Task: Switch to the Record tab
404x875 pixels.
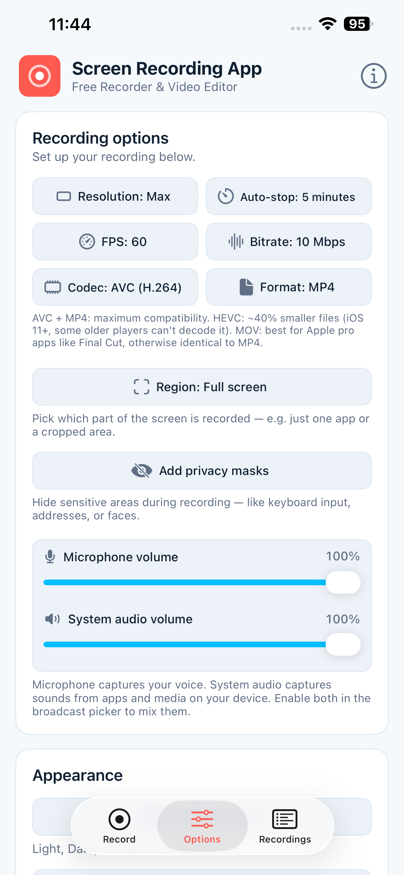Action: click(119, 826)
